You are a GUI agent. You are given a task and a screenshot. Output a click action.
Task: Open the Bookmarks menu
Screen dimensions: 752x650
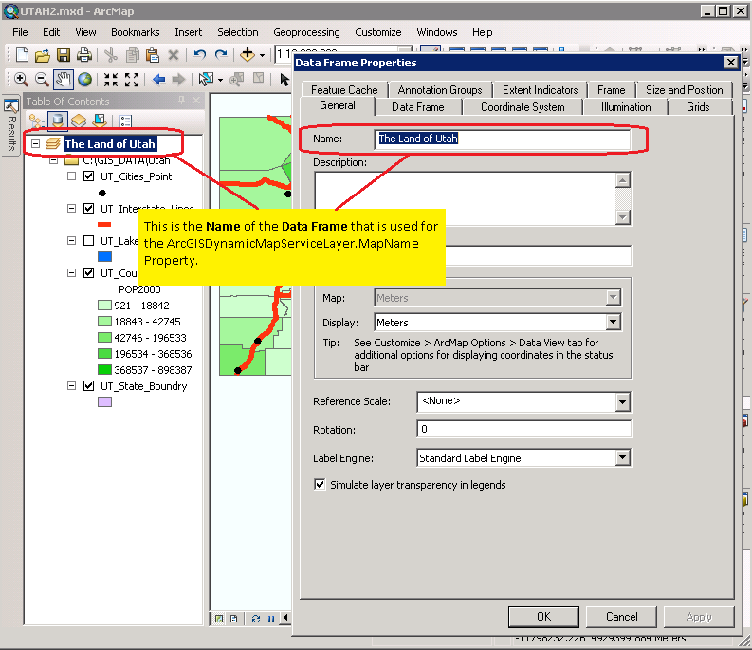pos(136,32)
